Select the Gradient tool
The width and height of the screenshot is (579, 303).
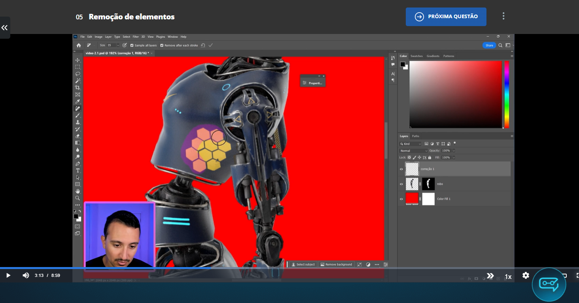coord(78,143)
